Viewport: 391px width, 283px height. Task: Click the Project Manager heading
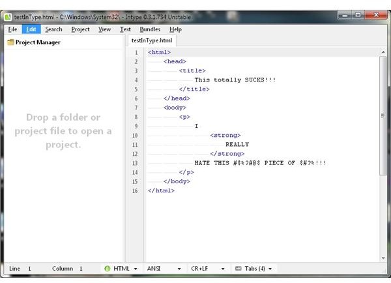pos(38,42)
